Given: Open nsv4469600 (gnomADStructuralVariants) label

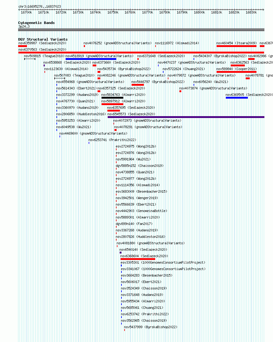Looking at the screenshot, I should point(93,133).
